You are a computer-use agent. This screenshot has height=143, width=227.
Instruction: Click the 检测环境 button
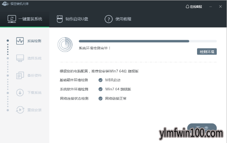point(207,52)
